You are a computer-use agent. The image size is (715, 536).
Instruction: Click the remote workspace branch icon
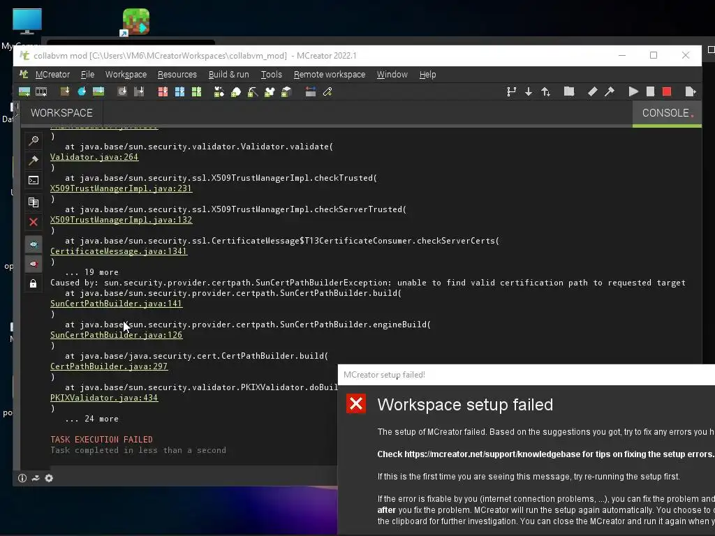[x=512, y=92]
